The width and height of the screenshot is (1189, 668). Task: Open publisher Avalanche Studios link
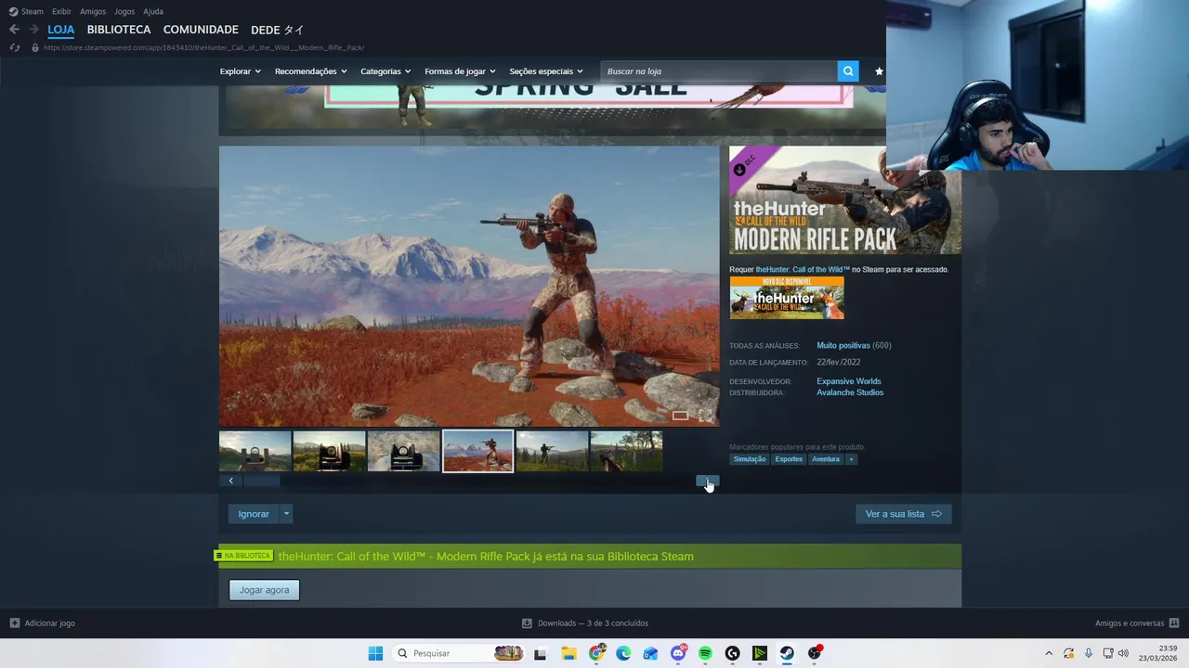tap(850, 392)
